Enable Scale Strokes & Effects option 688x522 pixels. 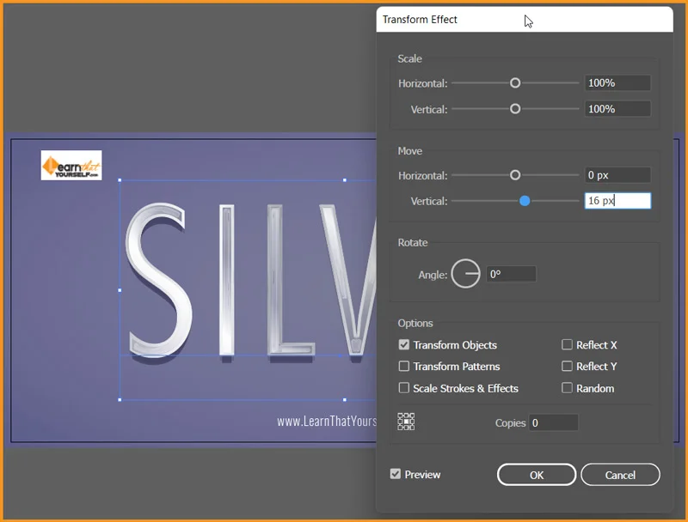[x=404, y=388]
